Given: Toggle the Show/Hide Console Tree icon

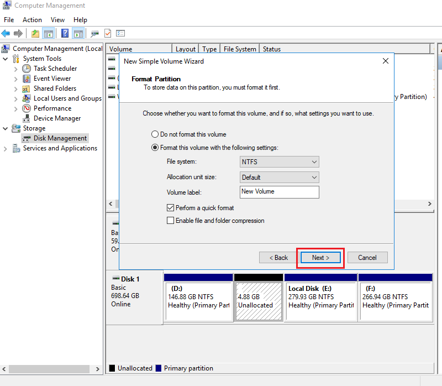Looking at the screenshot, I should (x=49, y=33).
